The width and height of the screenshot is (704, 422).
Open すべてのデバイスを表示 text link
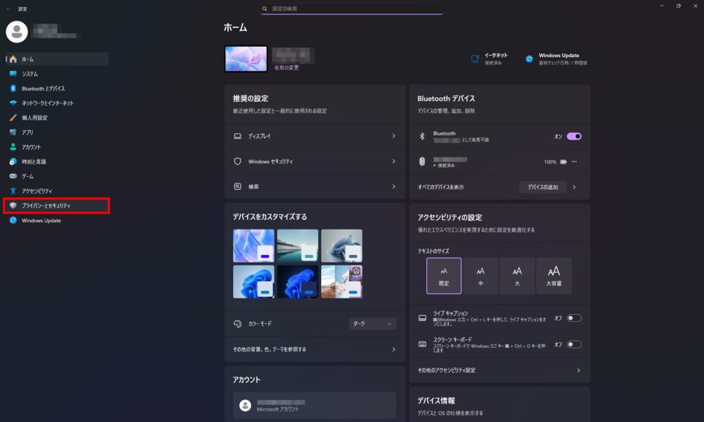point(441,187)
